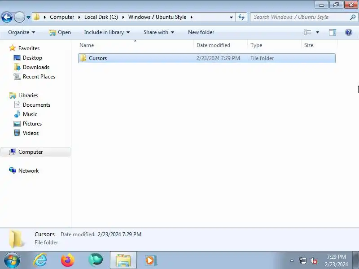359x269 pixels.
Task: Select Network in the navigation pane
Action: [28, 171]
